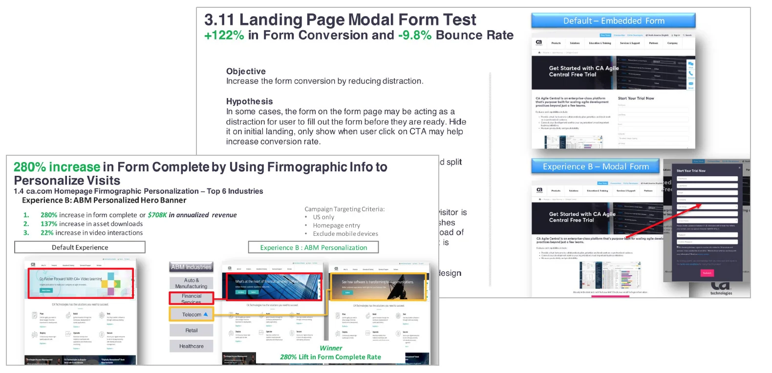Viewport: 772px width, 373px height.
Task: Click product screenshot thumbnail on Experience B page
Action: click(610, 275)
